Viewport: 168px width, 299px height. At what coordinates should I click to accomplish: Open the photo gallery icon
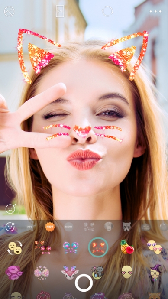coord(10,11)
